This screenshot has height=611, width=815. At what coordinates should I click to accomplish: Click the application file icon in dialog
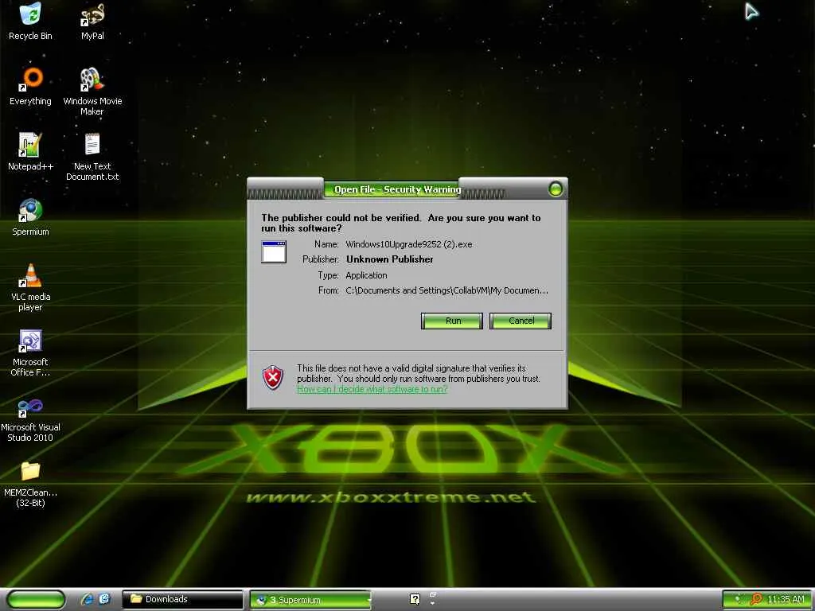pyautogui.click(x=274, y=252)
